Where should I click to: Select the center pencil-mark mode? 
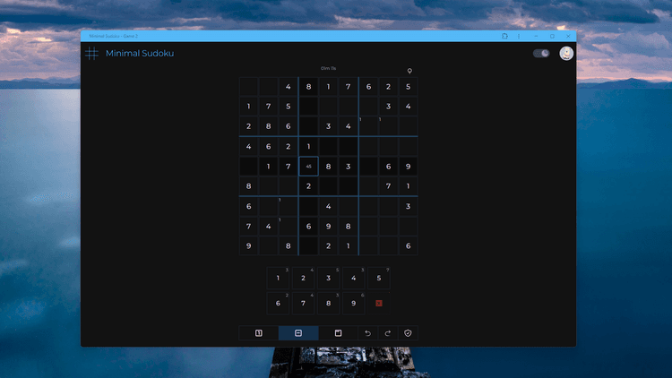[x=298, y=333]
